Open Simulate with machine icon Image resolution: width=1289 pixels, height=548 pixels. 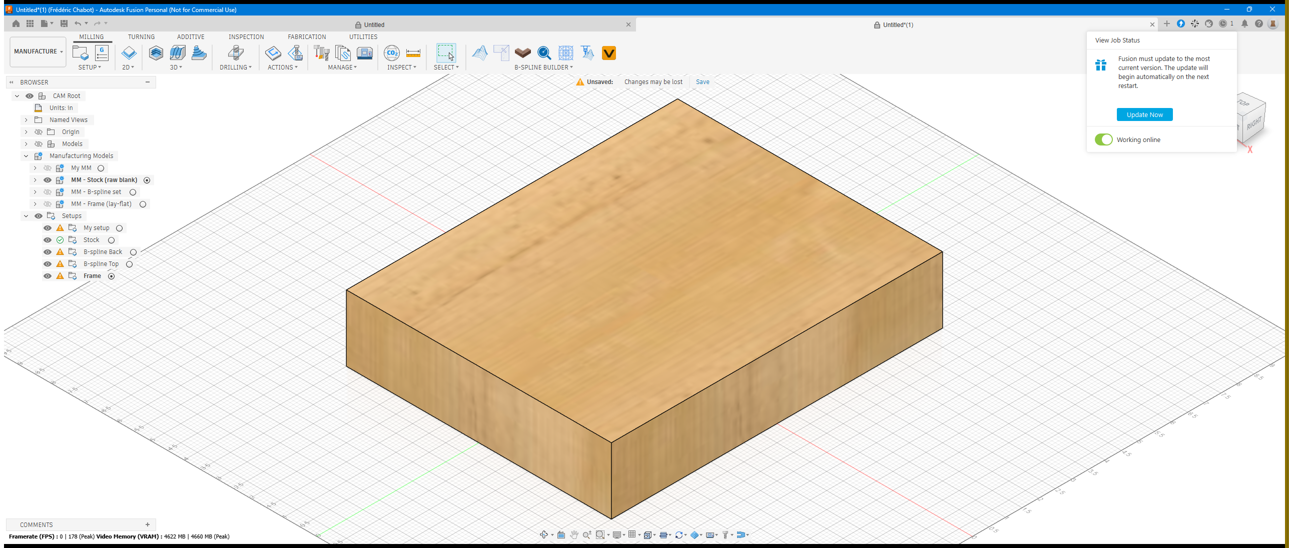coord(296,52)
